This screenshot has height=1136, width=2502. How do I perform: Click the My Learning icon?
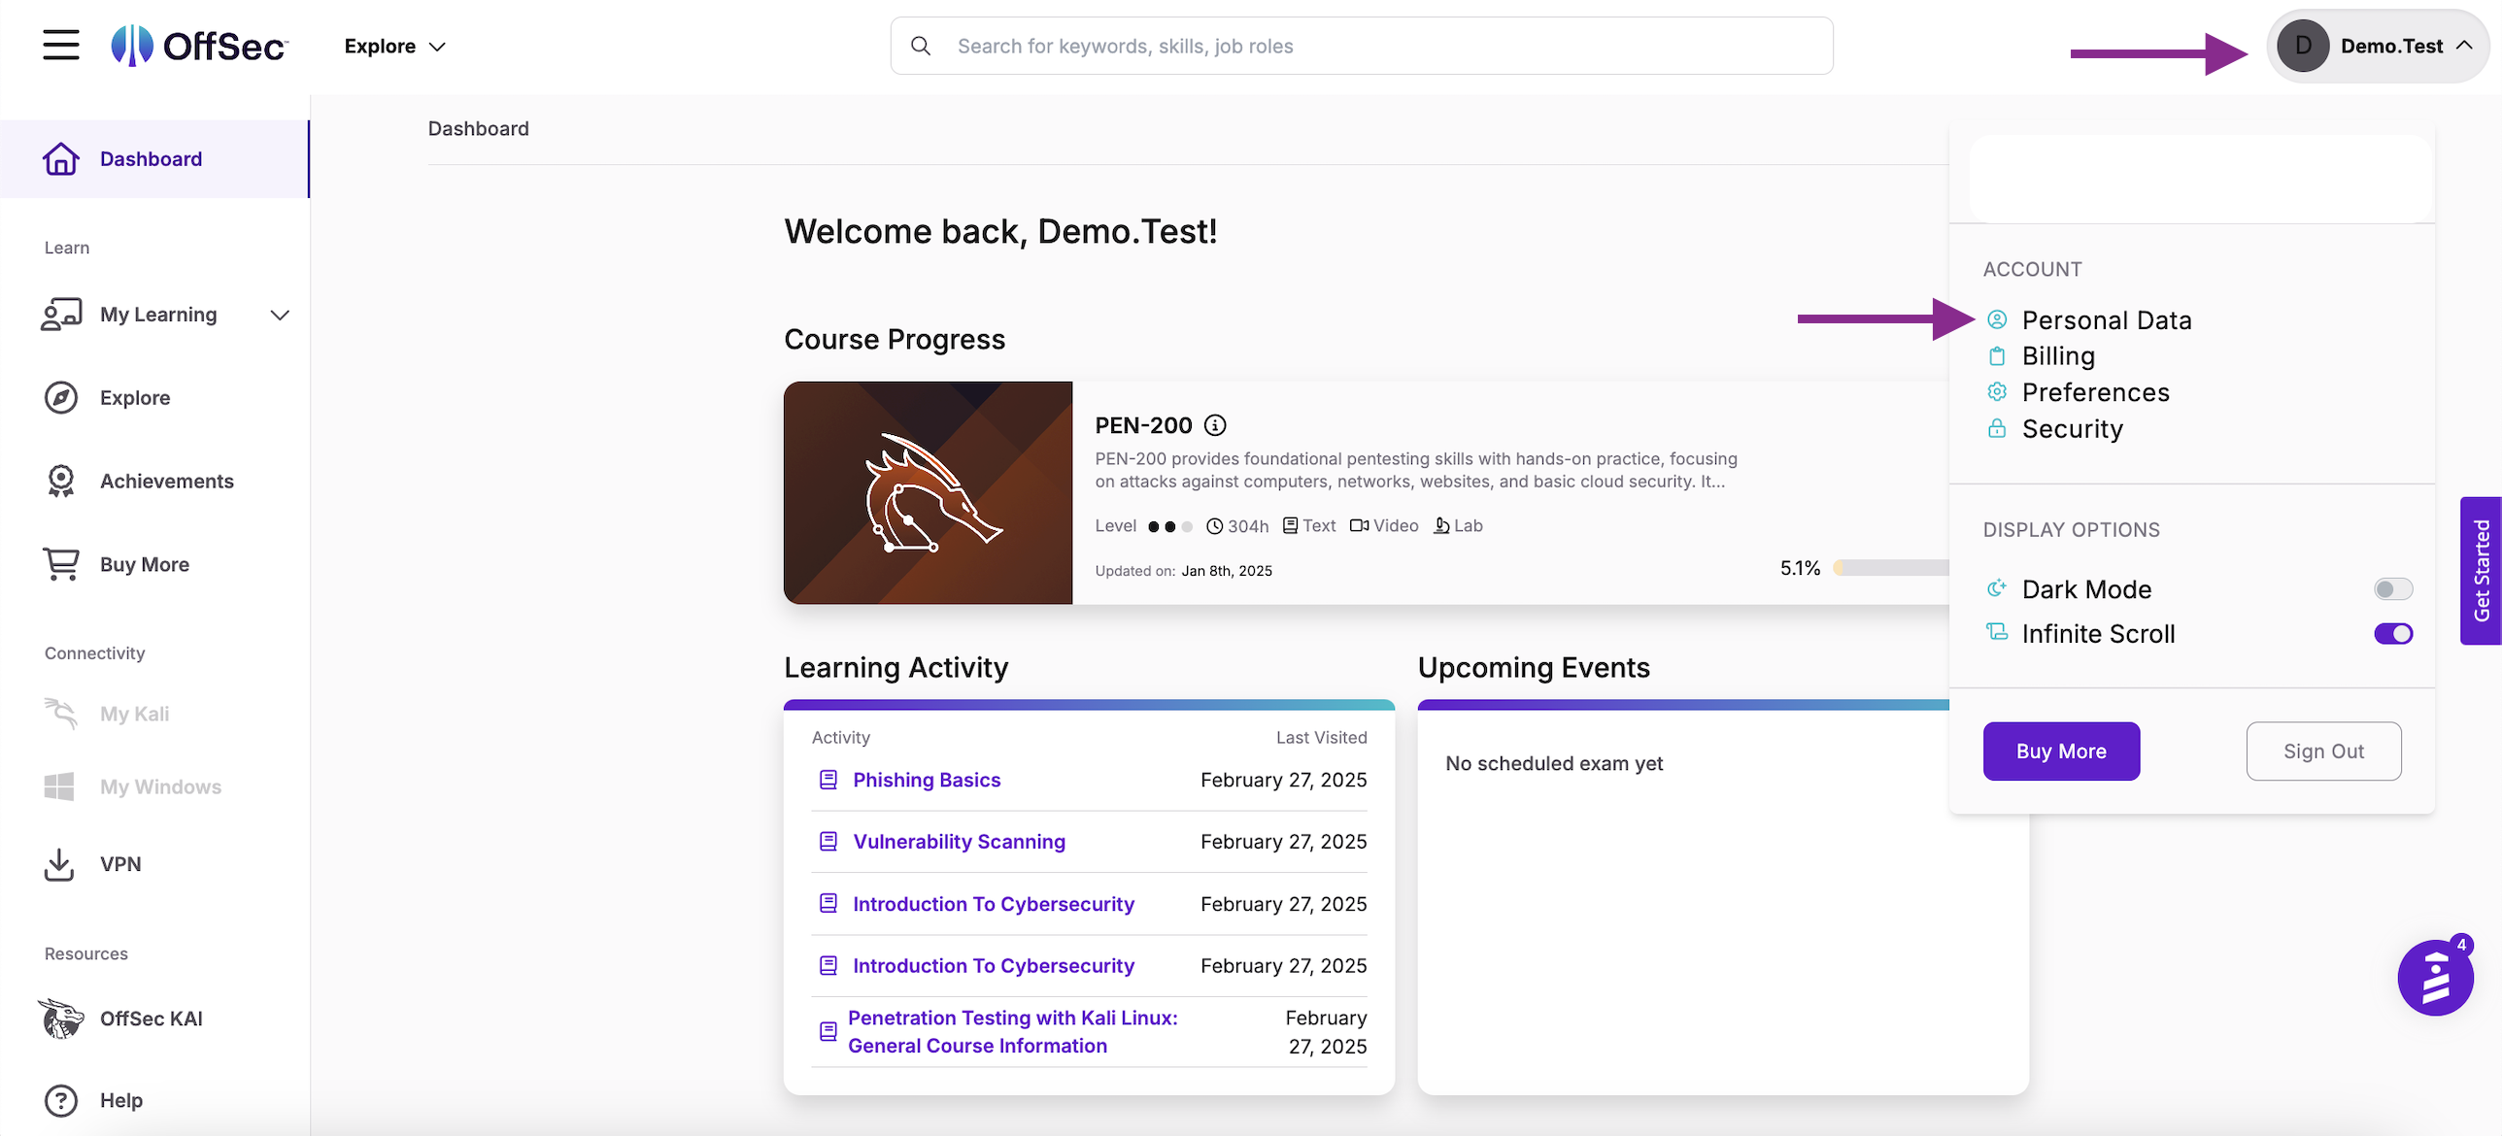tap(61, 314)
